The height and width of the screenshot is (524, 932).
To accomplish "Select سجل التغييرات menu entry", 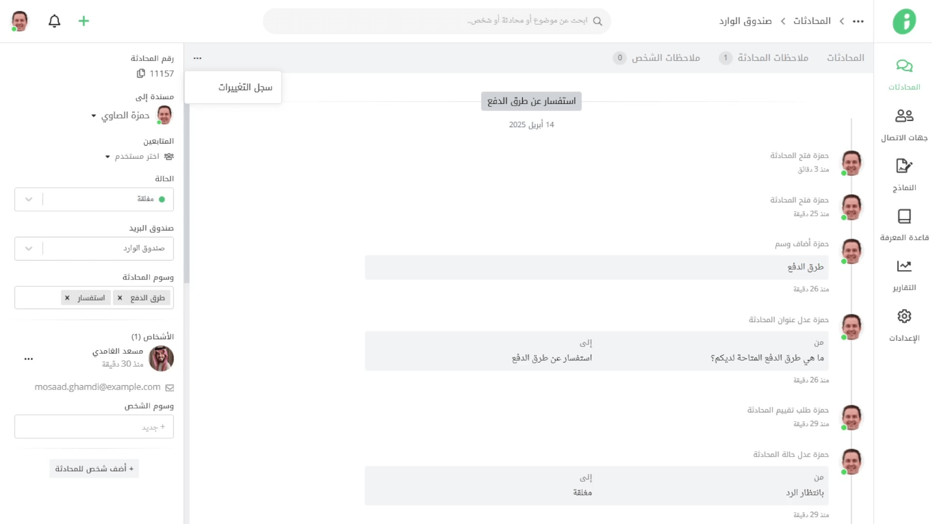I will [245, 87].
